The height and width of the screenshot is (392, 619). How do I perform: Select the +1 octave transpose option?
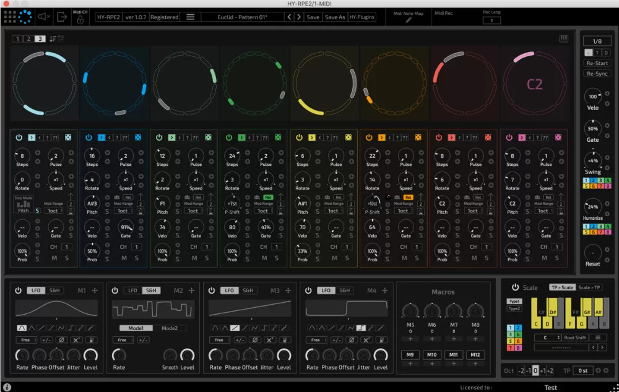pyautogui.click(x=544, y=369)
